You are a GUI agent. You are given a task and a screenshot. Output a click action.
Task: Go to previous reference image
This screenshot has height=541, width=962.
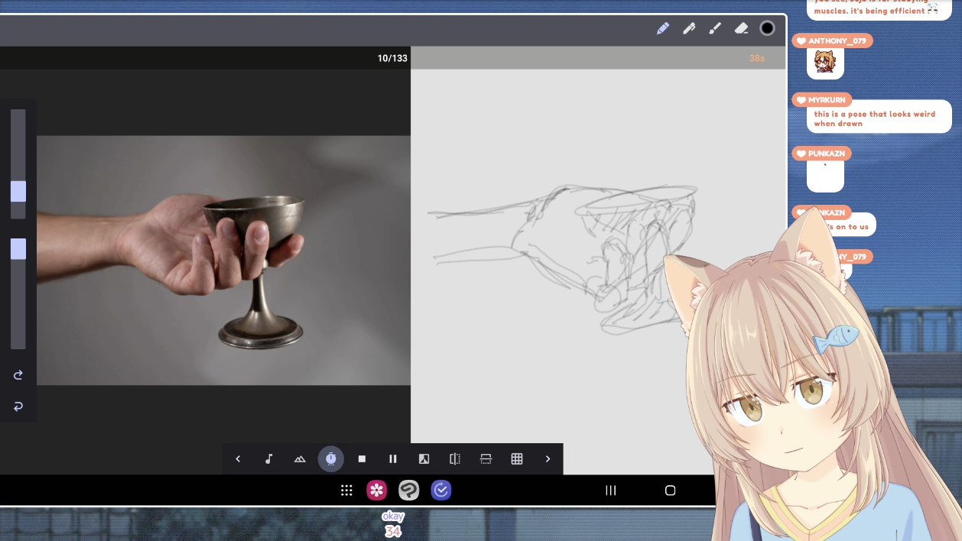click(238, 458)
